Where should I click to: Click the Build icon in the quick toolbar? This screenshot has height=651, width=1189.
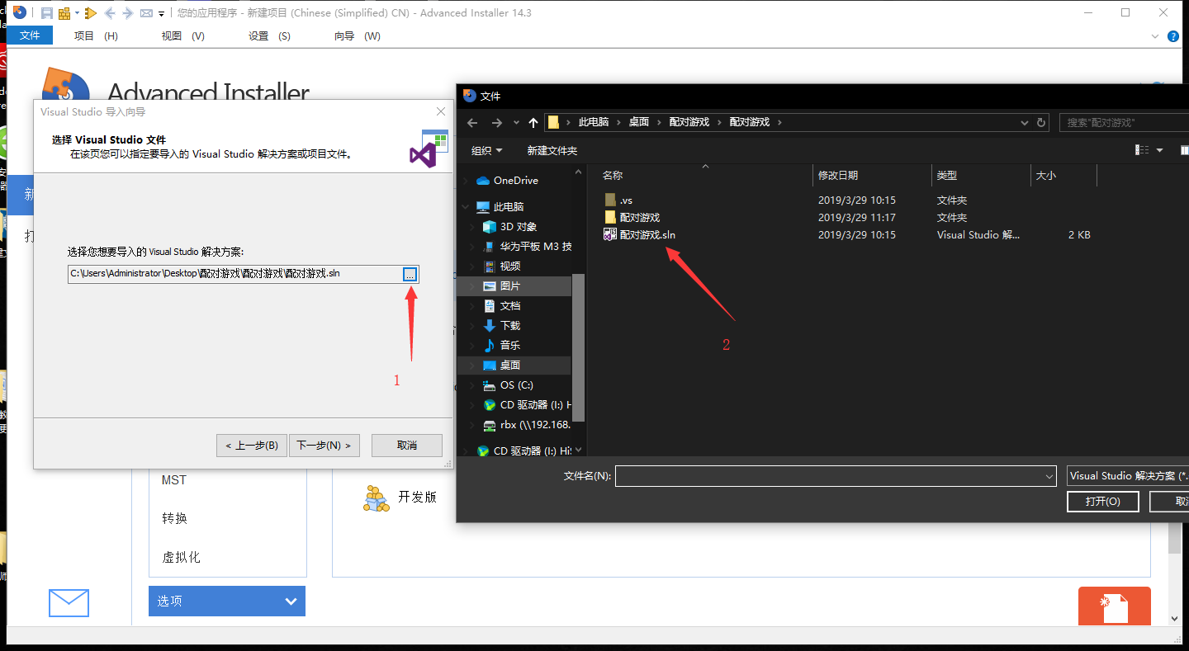tap(64, 13)
